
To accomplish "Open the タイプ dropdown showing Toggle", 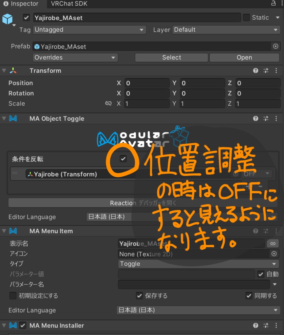I will [198, 264].
